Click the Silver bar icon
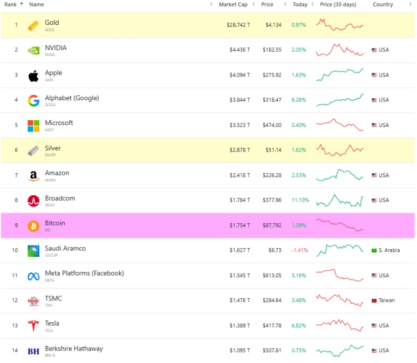 33,151
